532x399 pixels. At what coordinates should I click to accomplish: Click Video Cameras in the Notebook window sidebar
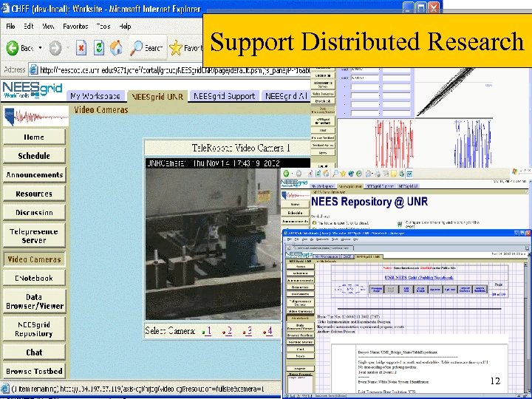[300, 311]
